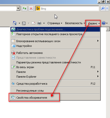Open the dropdown arrow beside the Print icon
The height and width of the screenshot is (118, 110).
(44, 23)
